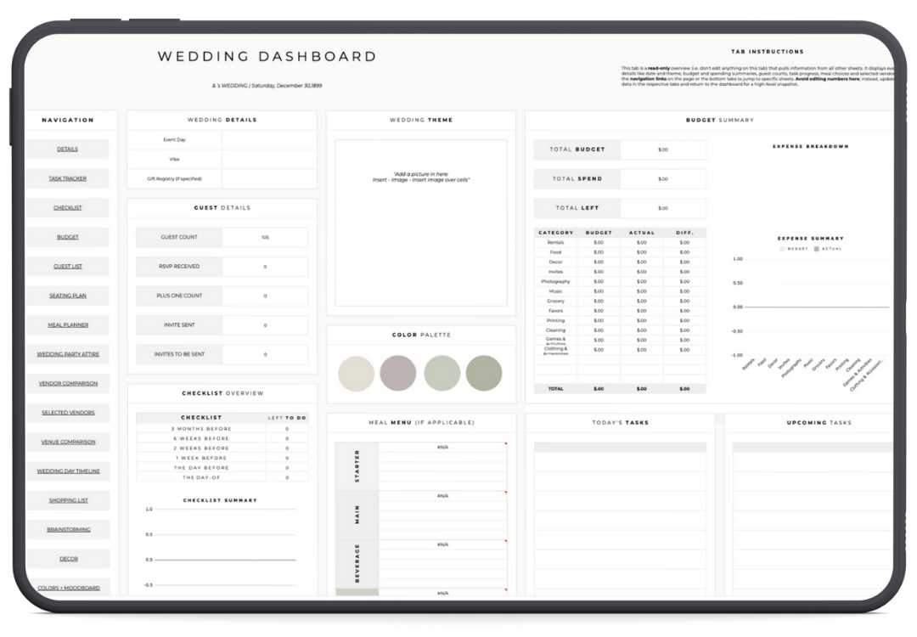Jump to the Seating Plan sheet
Viewport: 917px width, 637px height.
67,296
